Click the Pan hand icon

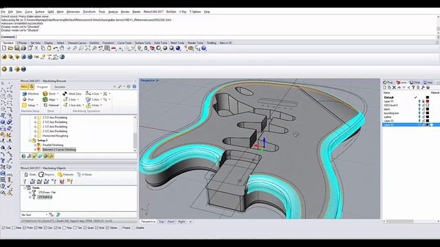pos(62,48)
